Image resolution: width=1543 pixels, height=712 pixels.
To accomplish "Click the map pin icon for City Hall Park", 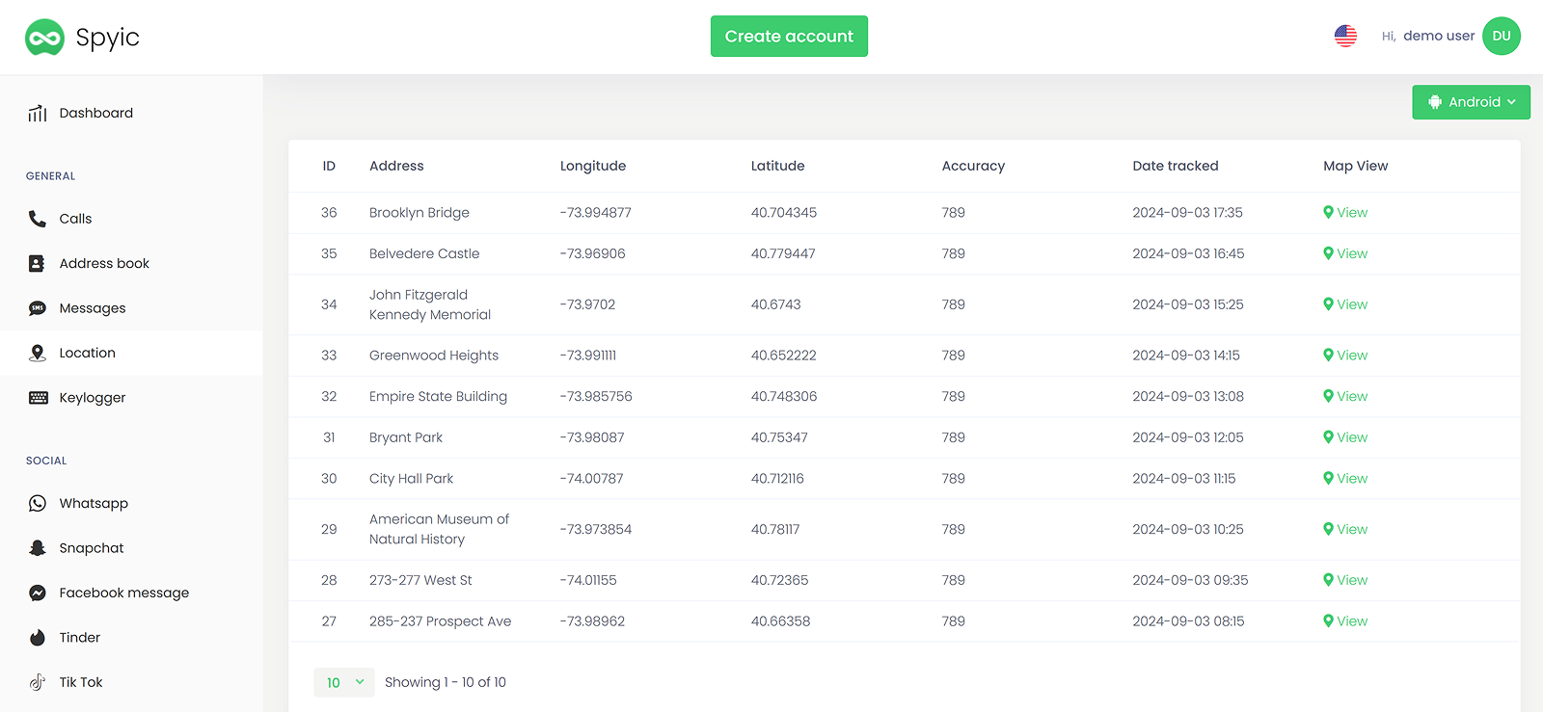I will pos(1328,478).
